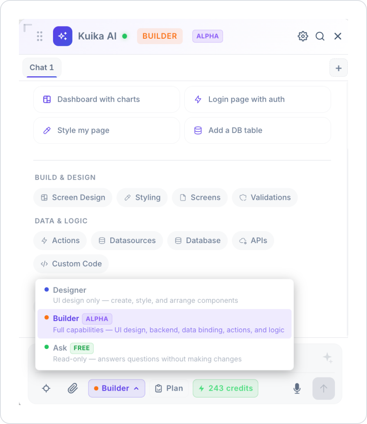Screen dimensions: 367x424
Task: Click the green online status dot
Action: [125, 36]
